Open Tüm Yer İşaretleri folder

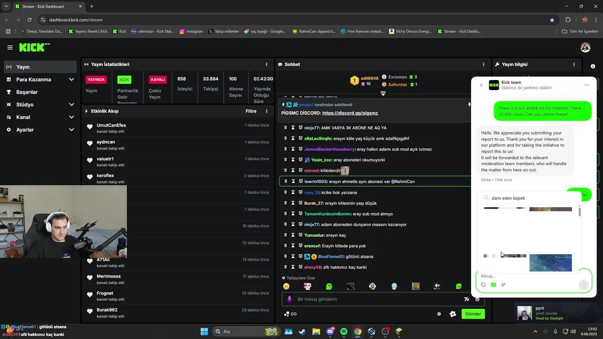tap(580, 32)
